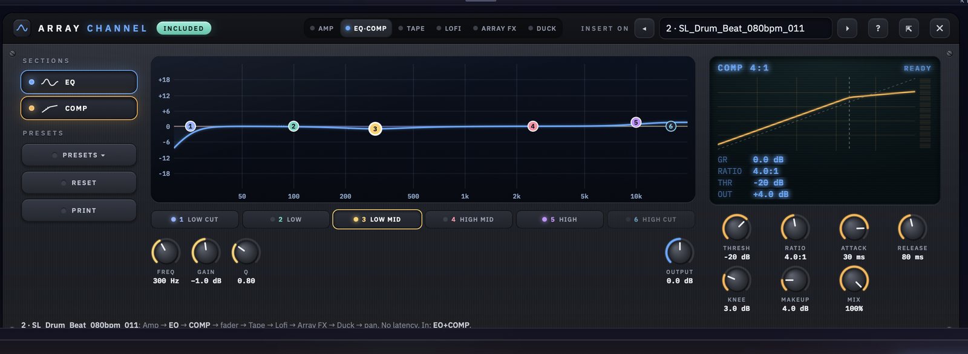Viewport: 968px width, 354px height.
Task: Click the GAIN knob
Action: pyautogui.click(x=206, y=252)
